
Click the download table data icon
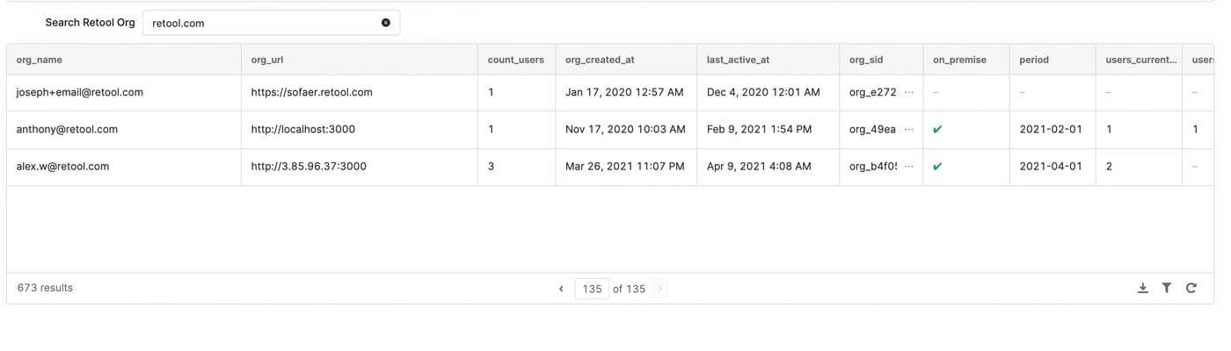tap(1142, 288)
